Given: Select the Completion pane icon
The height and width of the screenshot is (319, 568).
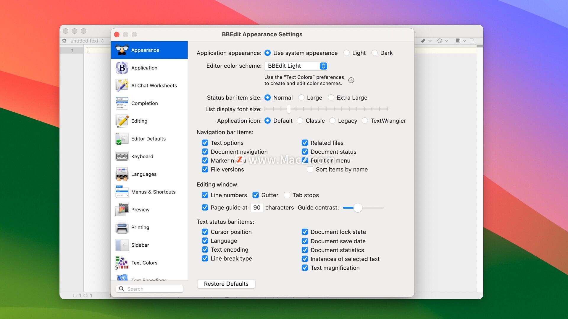Looking at the screenshot, I should (x=122, y=103).
